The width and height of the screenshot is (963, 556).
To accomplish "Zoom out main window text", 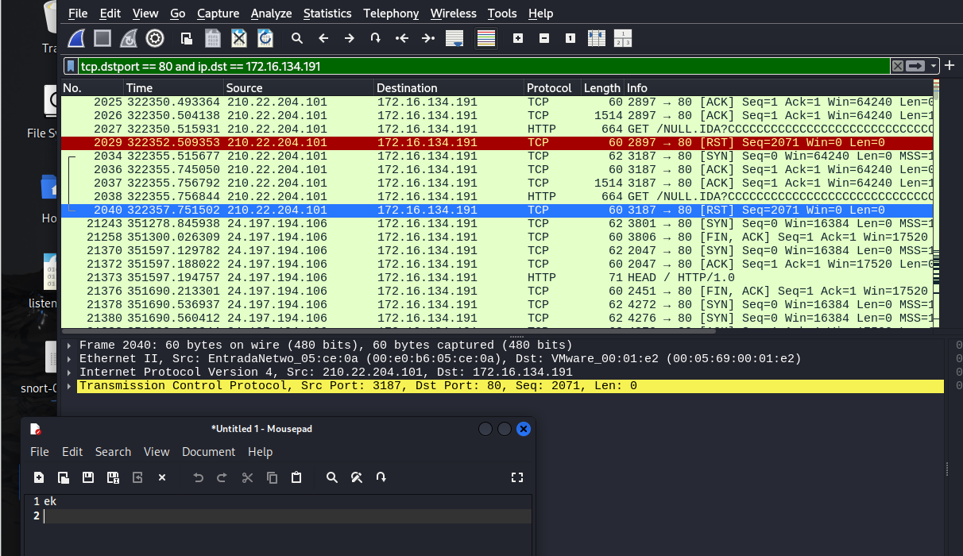I will 544,38.
